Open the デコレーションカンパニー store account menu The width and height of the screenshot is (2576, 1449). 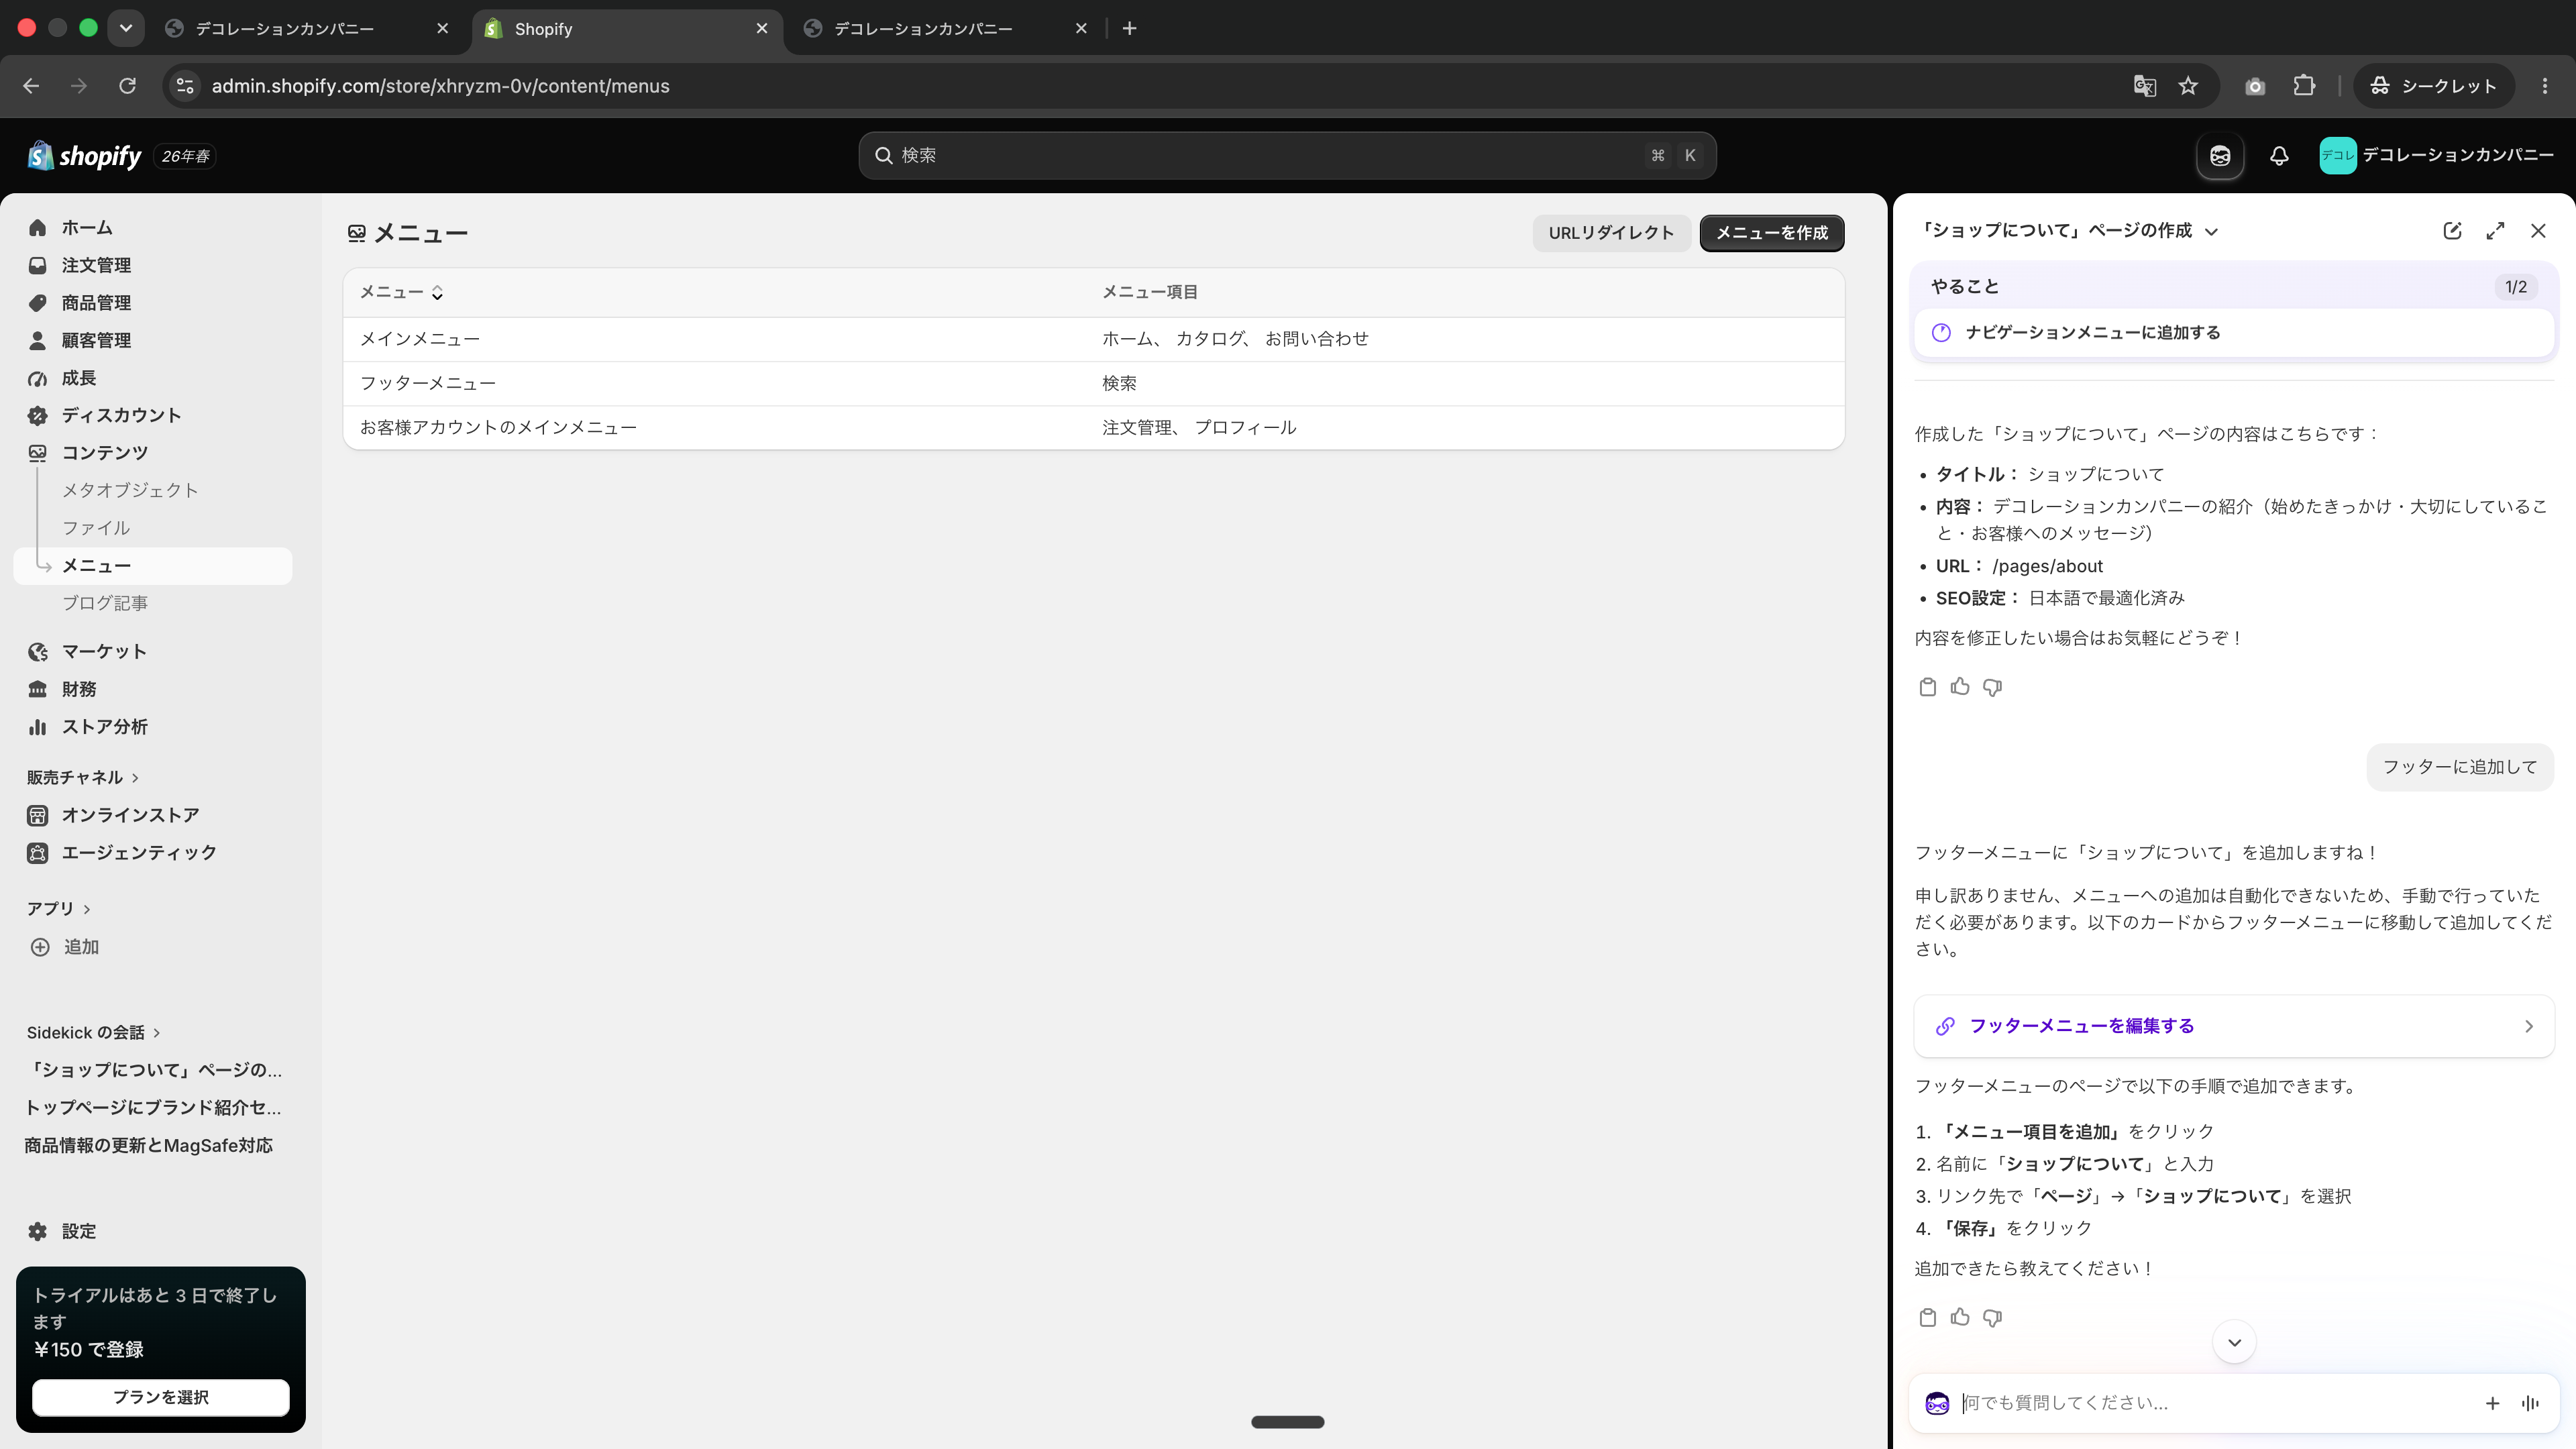point(2436,156)
